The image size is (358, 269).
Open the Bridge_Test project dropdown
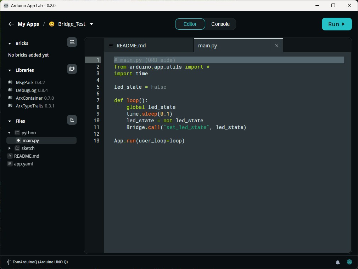[91, 24]
